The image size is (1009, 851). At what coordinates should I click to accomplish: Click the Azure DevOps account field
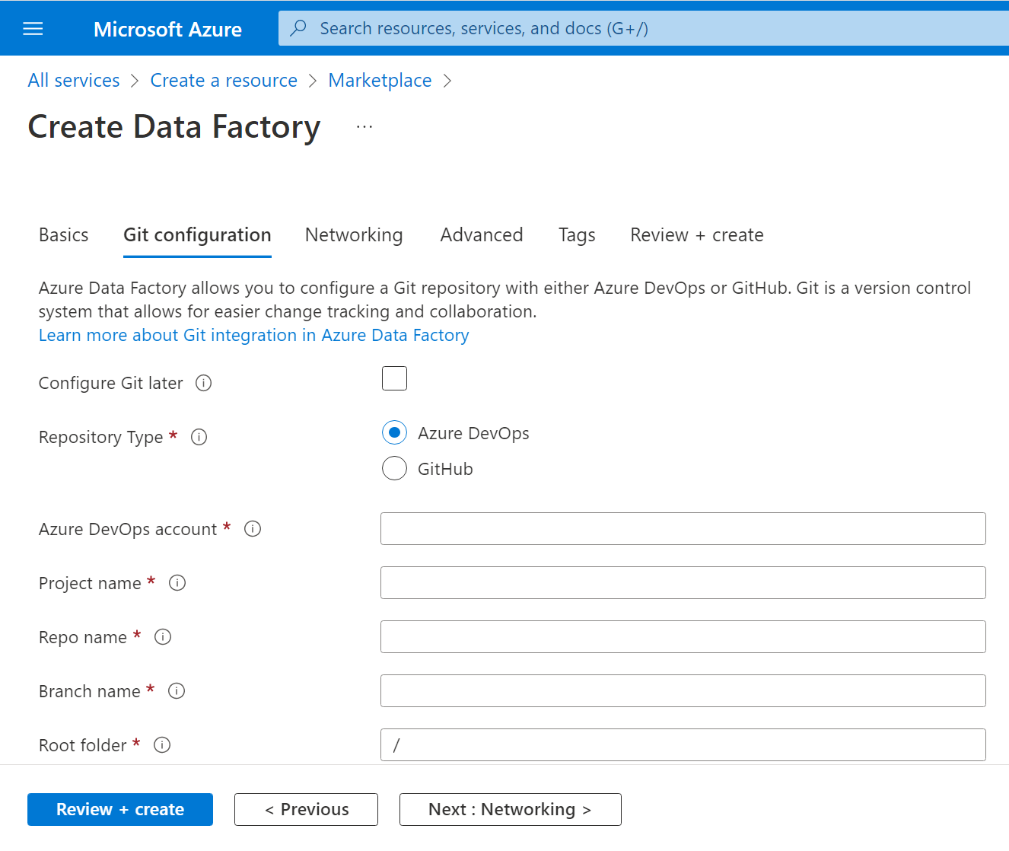point(683,529)
